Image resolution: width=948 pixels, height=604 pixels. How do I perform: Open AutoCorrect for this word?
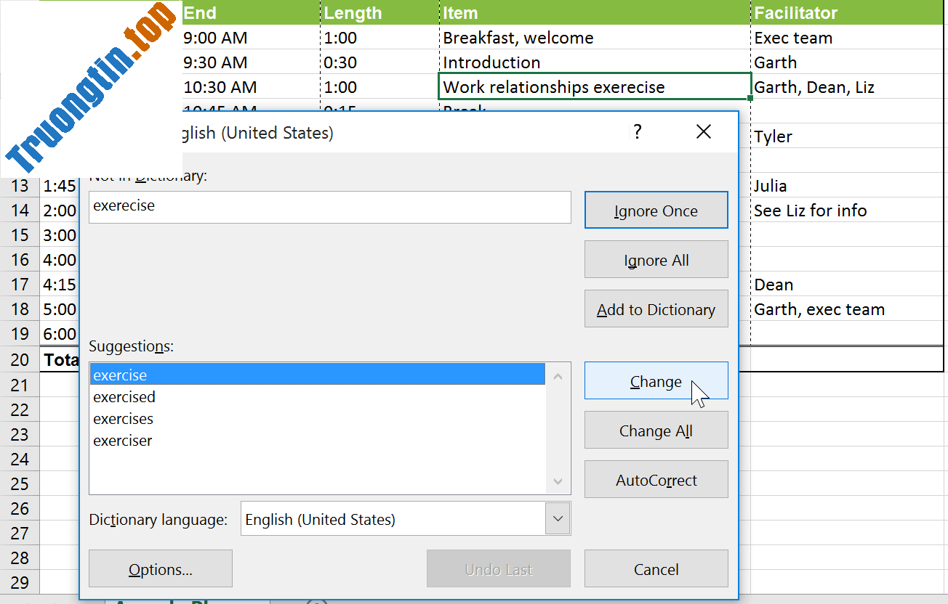[656, 480]
